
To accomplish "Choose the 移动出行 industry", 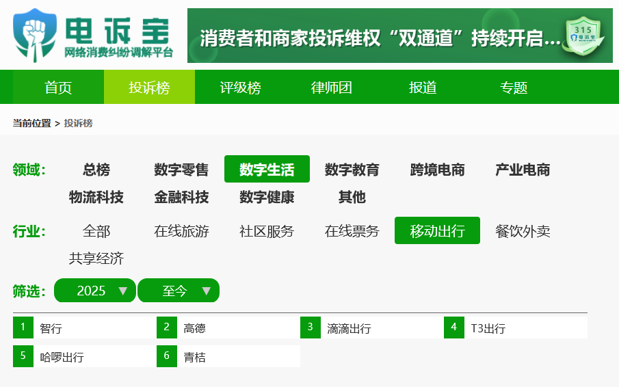I will pyautogui.click(x=438, y=230).
